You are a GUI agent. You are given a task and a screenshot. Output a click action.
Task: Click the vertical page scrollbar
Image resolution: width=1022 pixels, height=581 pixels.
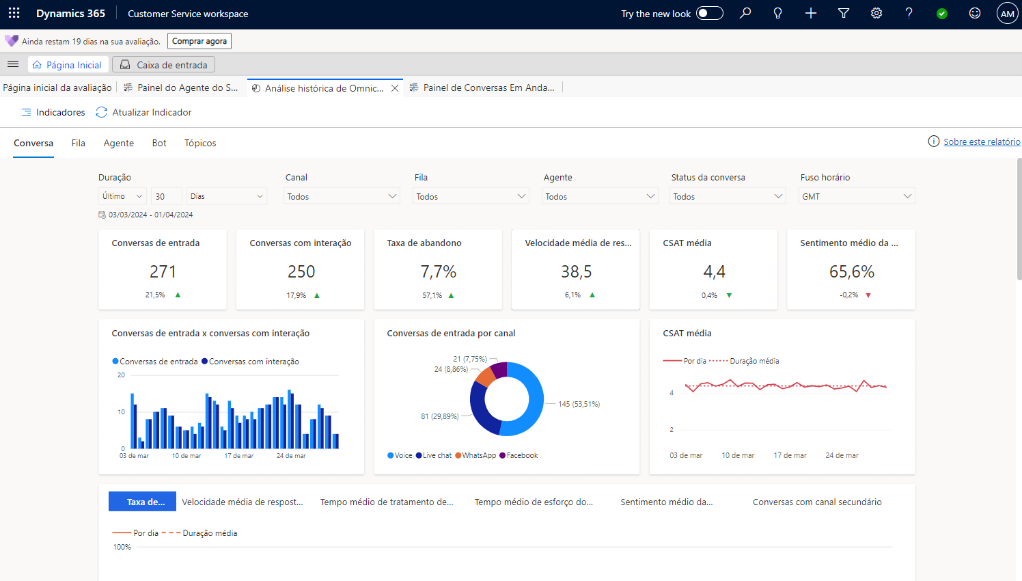(x=1019, y=219)
